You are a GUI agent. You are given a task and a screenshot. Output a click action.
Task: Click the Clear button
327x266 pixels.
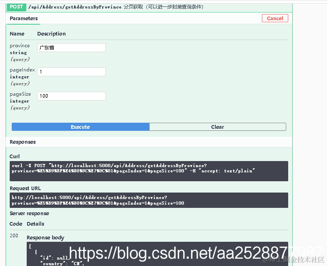coord(217,127)
